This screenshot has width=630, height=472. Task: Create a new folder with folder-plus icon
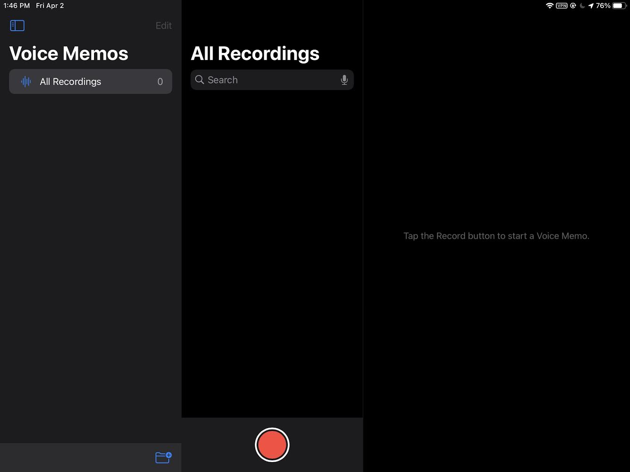pos(164,457)
